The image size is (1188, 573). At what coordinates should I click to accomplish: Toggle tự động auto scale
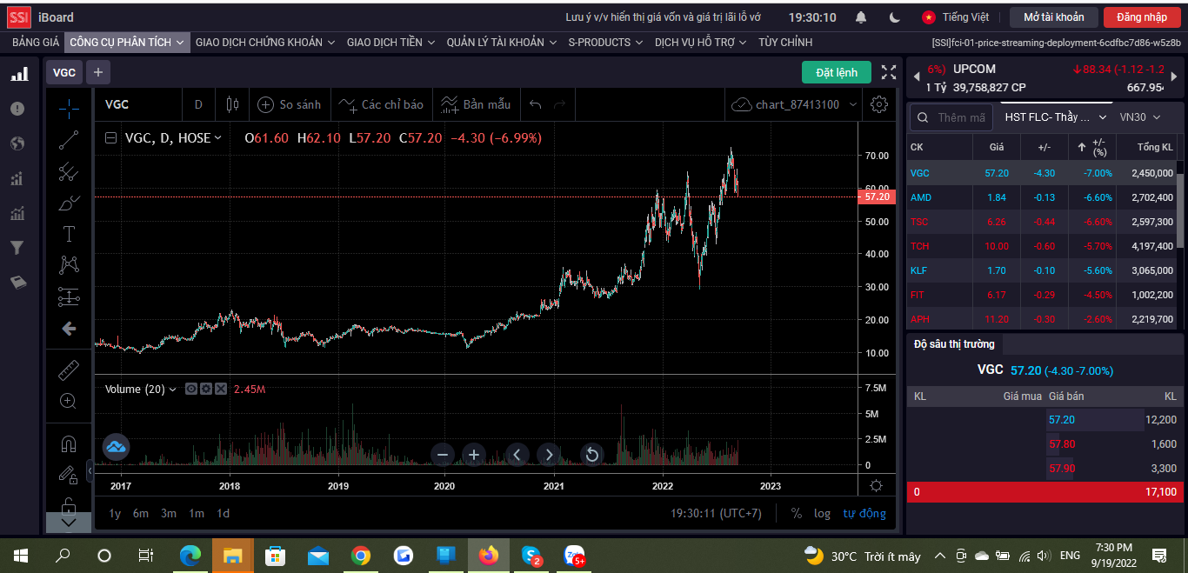[864, 513]
